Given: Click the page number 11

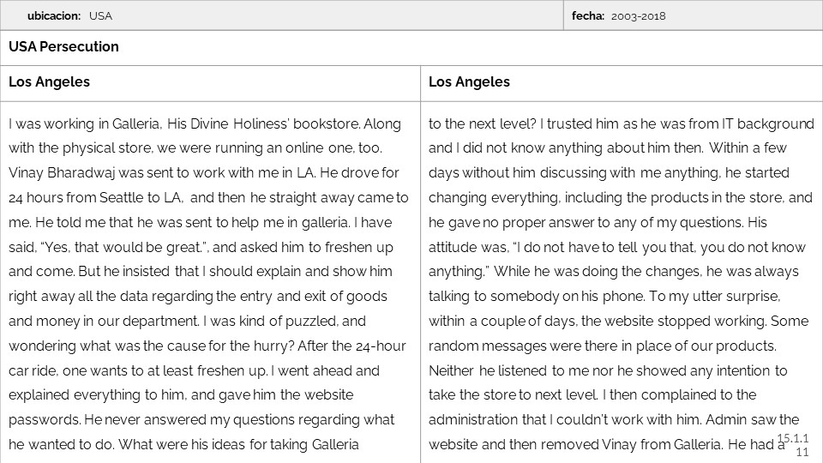Looking at the screenshot, I should coord(802,452).
